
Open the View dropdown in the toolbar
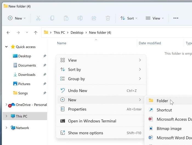pos(155,18)
